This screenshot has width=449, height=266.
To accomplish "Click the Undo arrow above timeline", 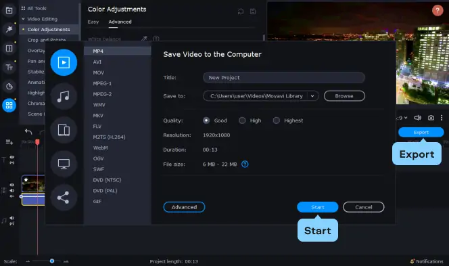I will point(28,131).
